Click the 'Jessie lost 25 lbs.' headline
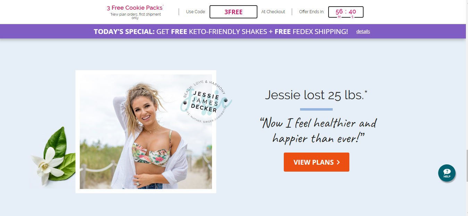468x216 pixels. pyautogui.click(x=316, y=95)
